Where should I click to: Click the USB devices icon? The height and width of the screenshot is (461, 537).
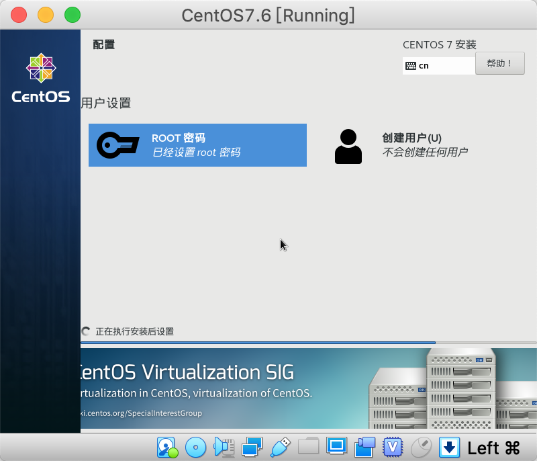point(280,448)
